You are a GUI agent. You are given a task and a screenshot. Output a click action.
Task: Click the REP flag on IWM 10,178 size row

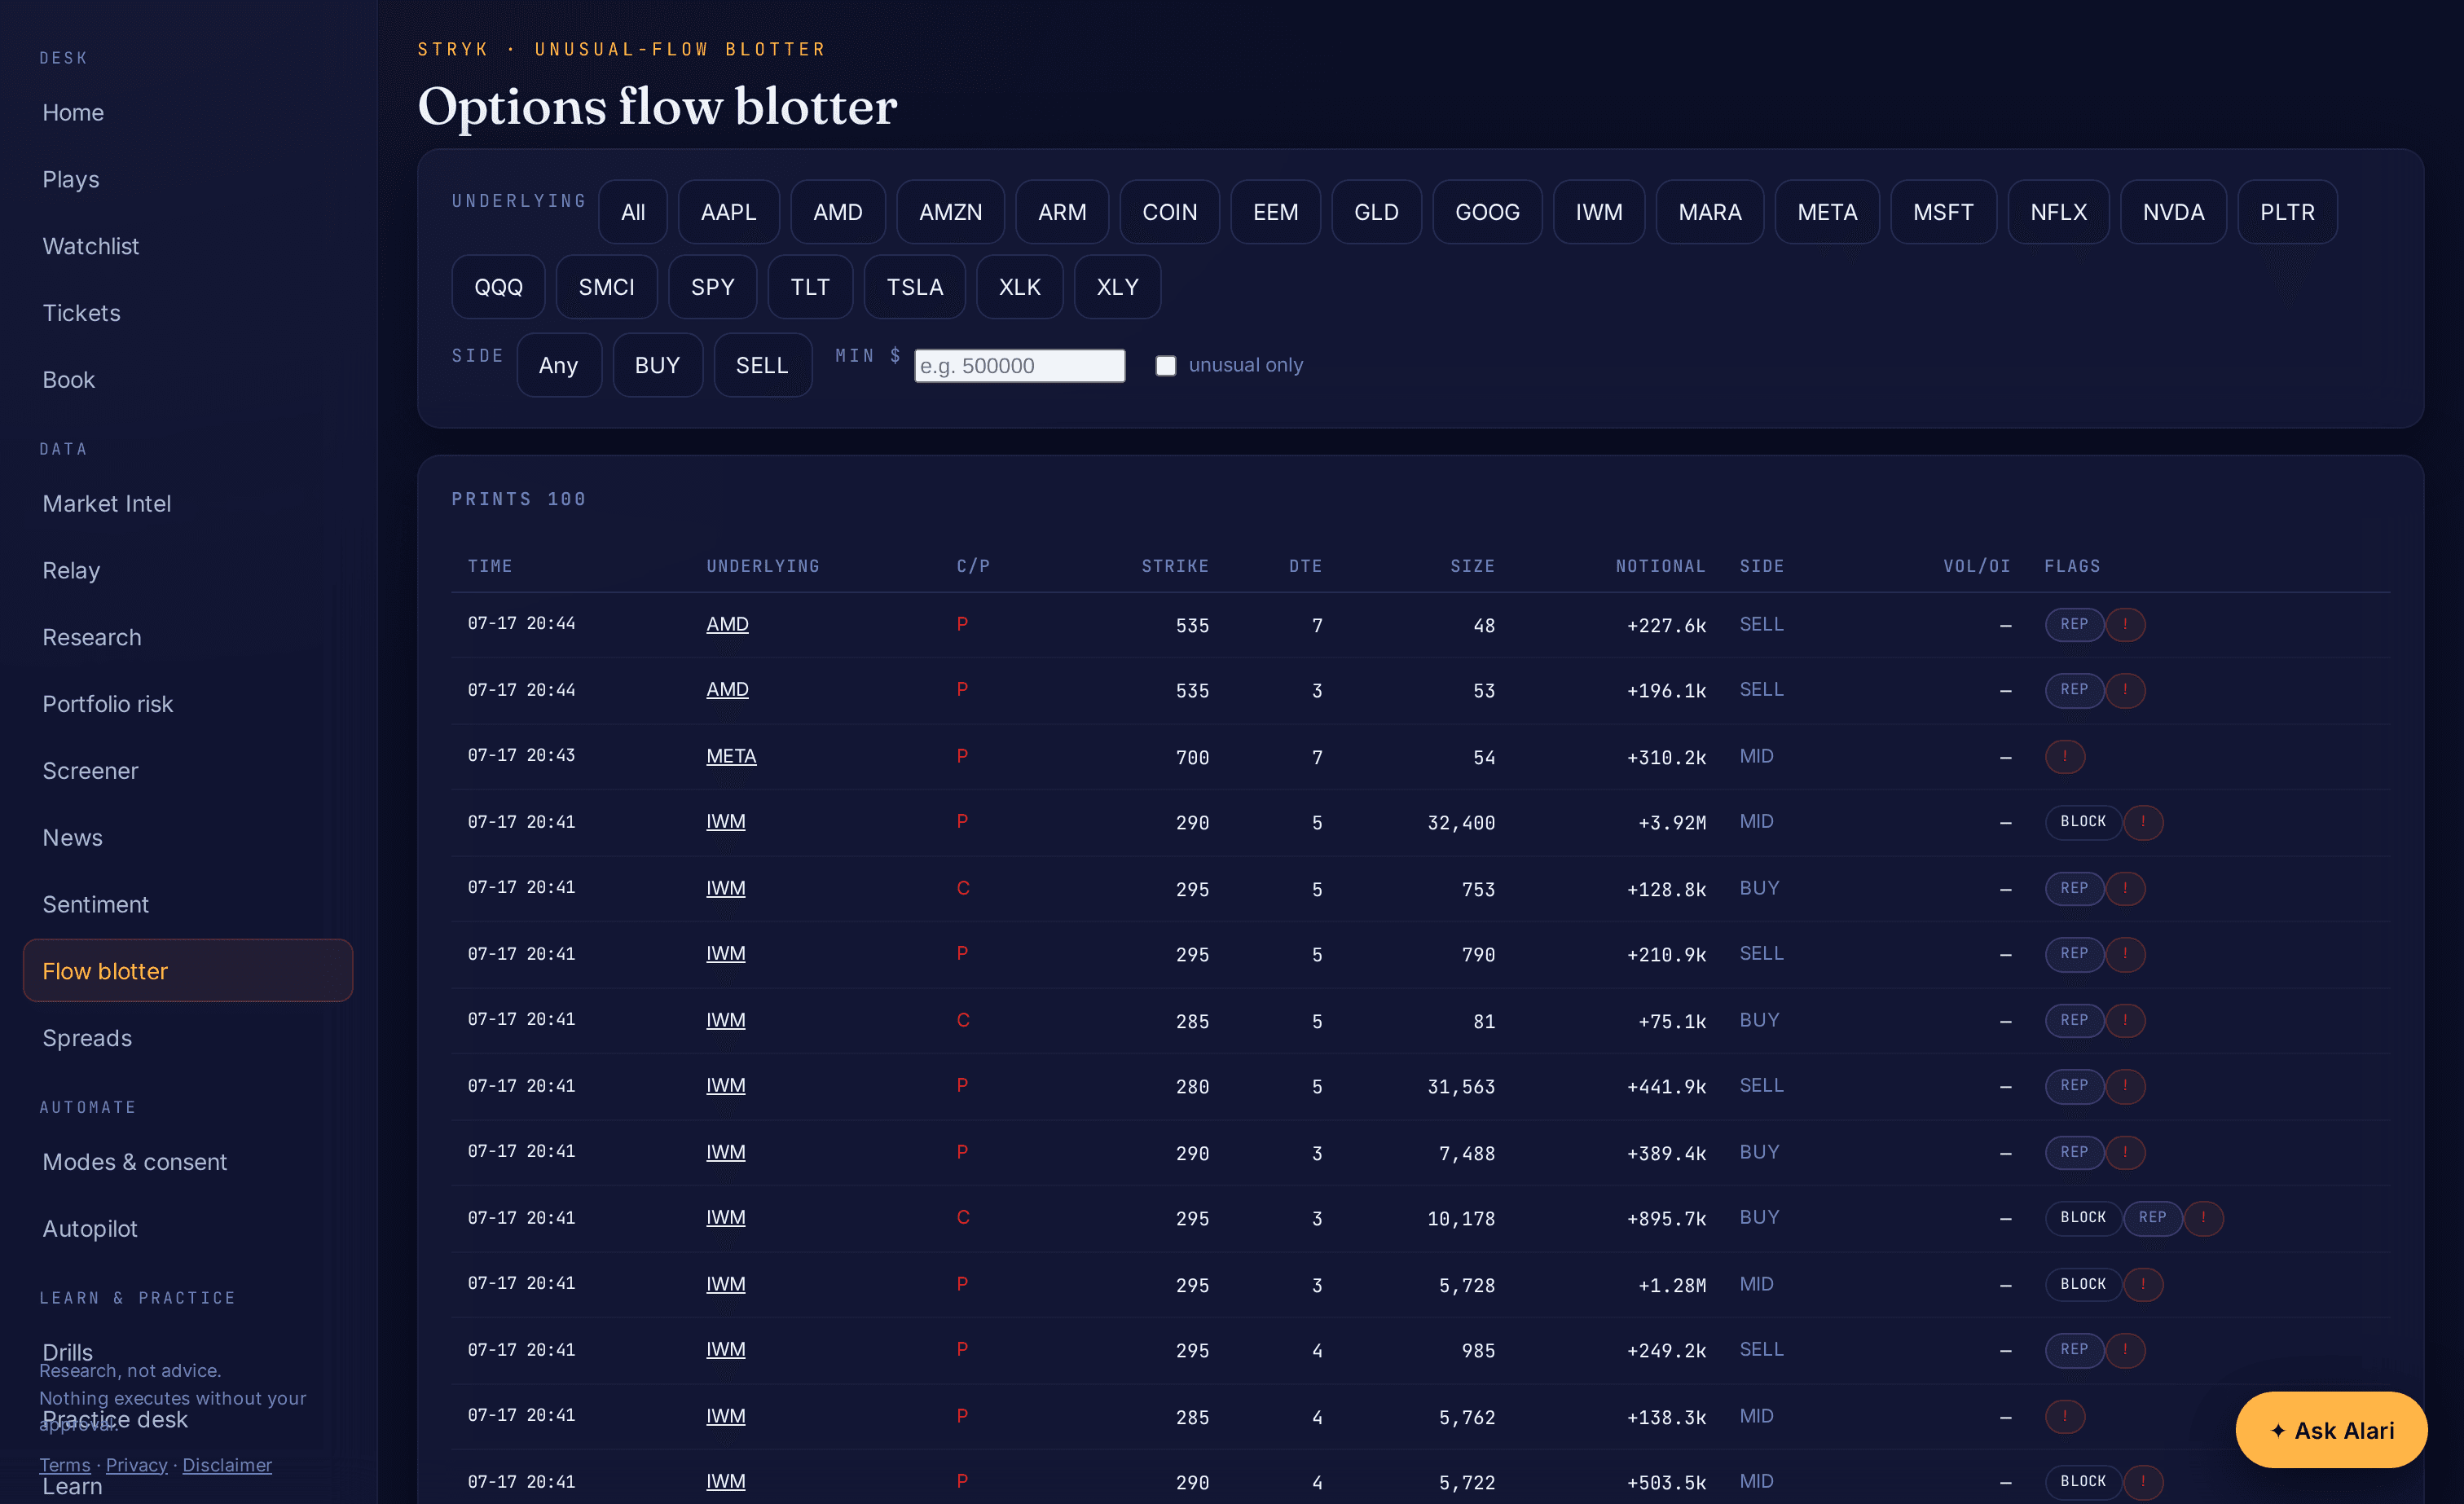[x=2152, y=1218]
